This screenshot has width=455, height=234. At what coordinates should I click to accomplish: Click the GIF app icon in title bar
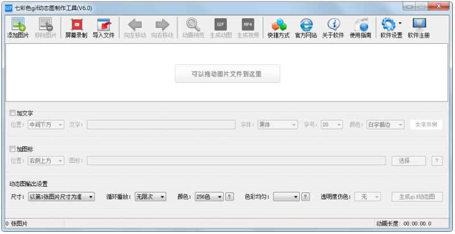pos(9,8)
